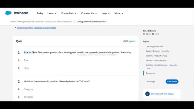Viewport: 194px width, 109px height.
Task: Click the page vertical scrollbar
Action: (x=193, y=84)
